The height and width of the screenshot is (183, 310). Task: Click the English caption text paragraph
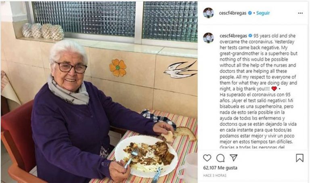pyautogui.click(x=259, y=62)
